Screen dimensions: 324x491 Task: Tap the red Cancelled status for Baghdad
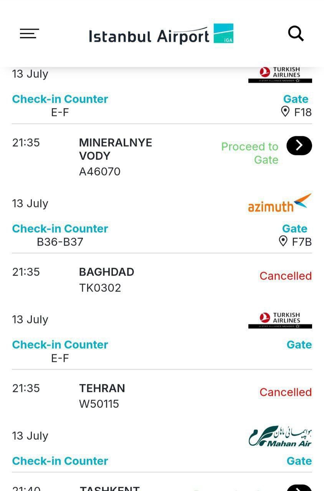coord(286,276)
